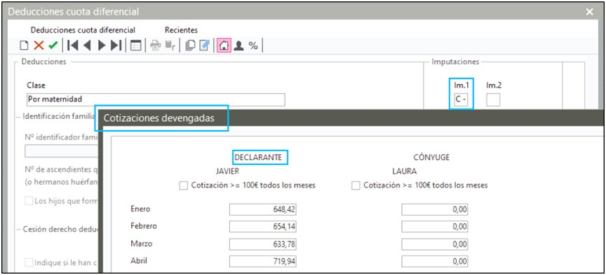
Task: Tick Cotización >= 100€ under JAVIER
Action: point(184,185)
